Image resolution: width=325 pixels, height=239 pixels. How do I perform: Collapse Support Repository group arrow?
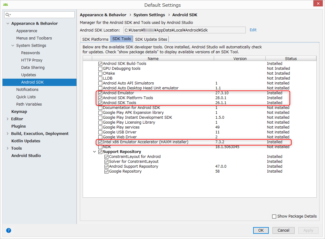click(95, 151)
